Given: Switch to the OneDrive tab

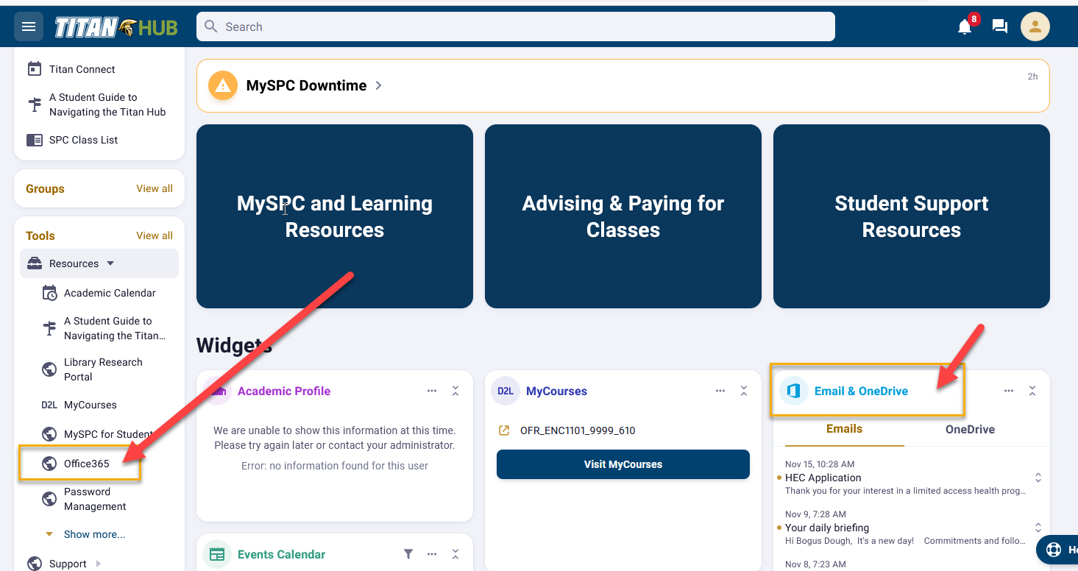Looking at the screenshot, I should (970, 429).
